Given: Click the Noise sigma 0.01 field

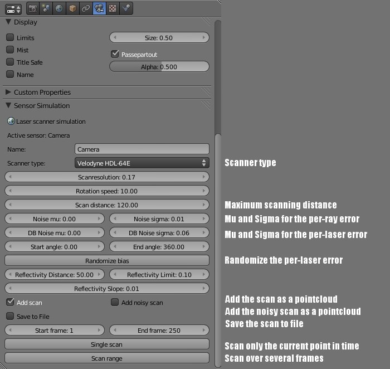Looking at the screenshot, I should point(159,219).
